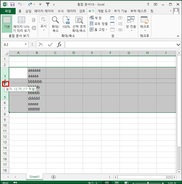The height and width of the screenshot is (184, 182).
Task: Open the 표시 show dropdown
Action: (x=43, y=24)
